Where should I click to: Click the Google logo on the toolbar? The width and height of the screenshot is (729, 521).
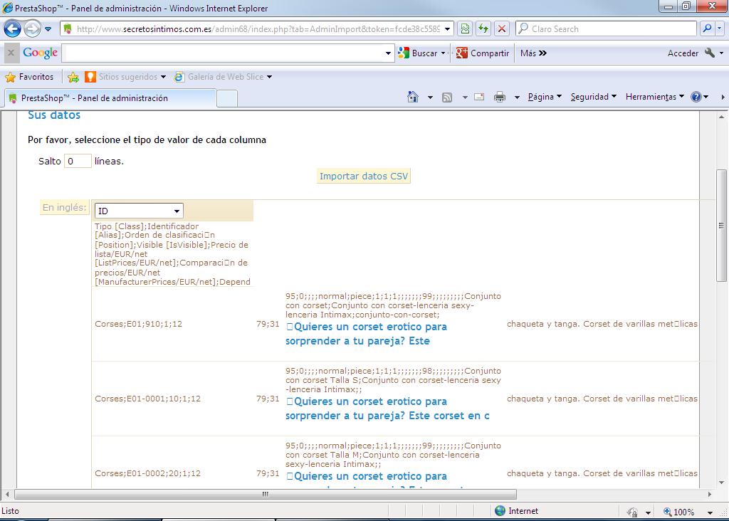point(41,53)
